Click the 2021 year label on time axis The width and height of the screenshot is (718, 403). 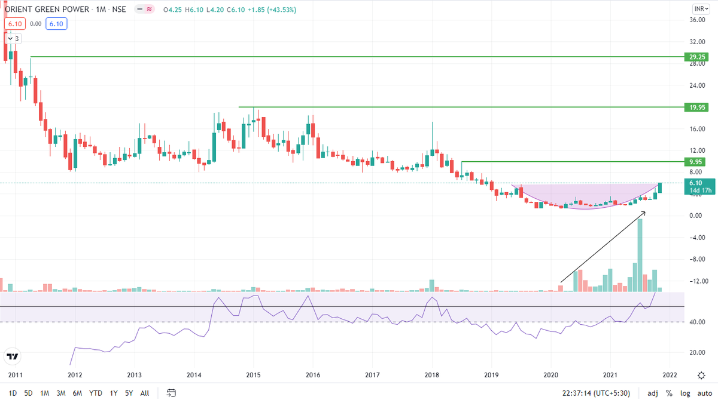[610, 375]
